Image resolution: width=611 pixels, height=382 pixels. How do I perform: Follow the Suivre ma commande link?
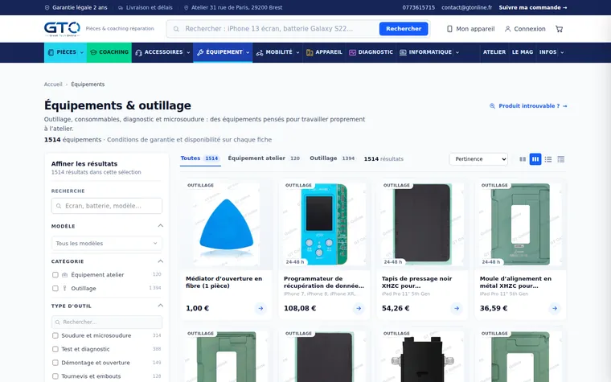[x=533, y=7]
